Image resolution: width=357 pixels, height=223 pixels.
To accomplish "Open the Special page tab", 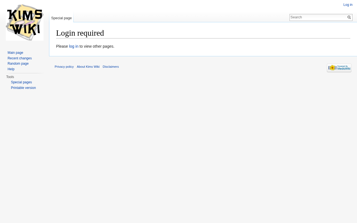I will coord(61,18).
